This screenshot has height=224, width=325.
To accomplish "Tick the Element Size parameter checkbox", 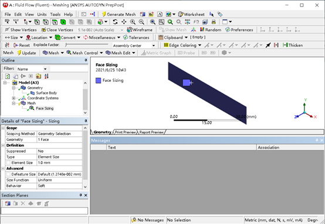I will tap(8, 163).
